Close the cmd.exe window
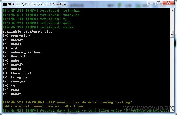This screenshot has width=177, height=115. (168, 3)
